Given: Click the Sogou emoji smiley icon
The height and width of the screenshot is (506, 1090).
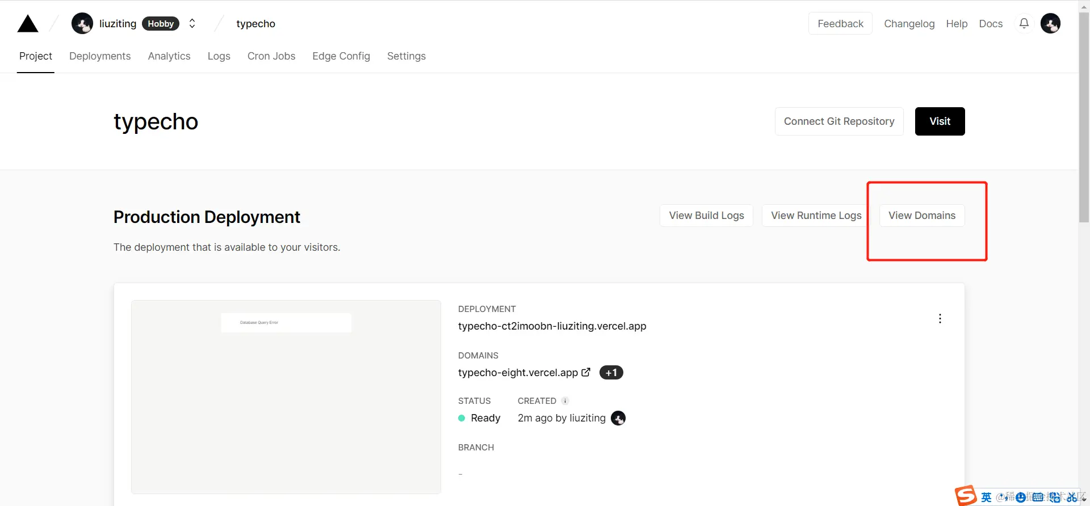Looking at the screenshot, I should (x=1020, y=497).
